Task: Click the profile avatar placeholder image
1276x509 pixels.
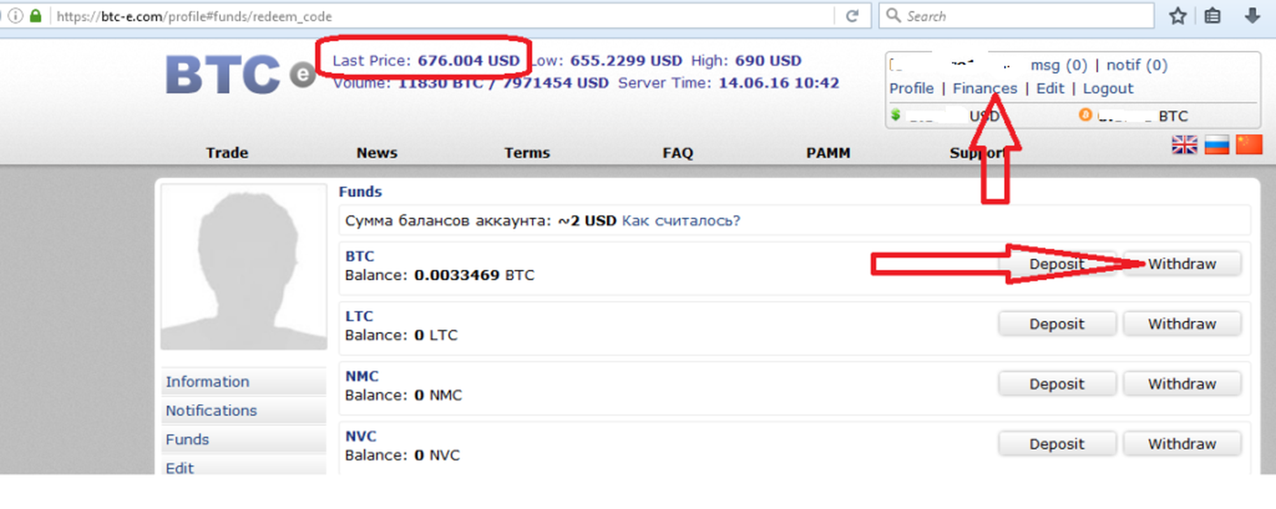Action: pos(243,267)
